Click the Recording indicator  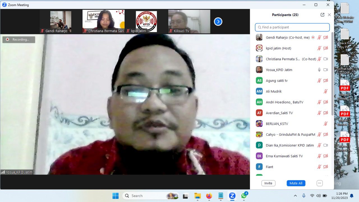[x=19, y=40]
